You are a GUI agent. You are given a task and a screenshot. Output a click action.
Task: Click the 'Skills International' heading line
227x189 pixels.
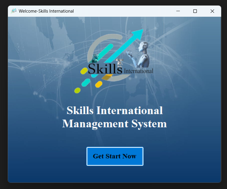point(115,111)
